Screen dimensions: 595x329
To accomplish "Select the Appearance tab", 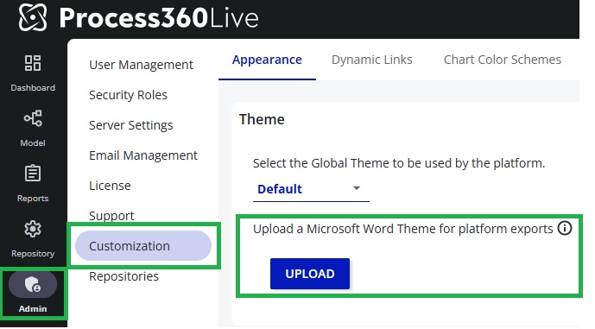I will tap(267, 60).
